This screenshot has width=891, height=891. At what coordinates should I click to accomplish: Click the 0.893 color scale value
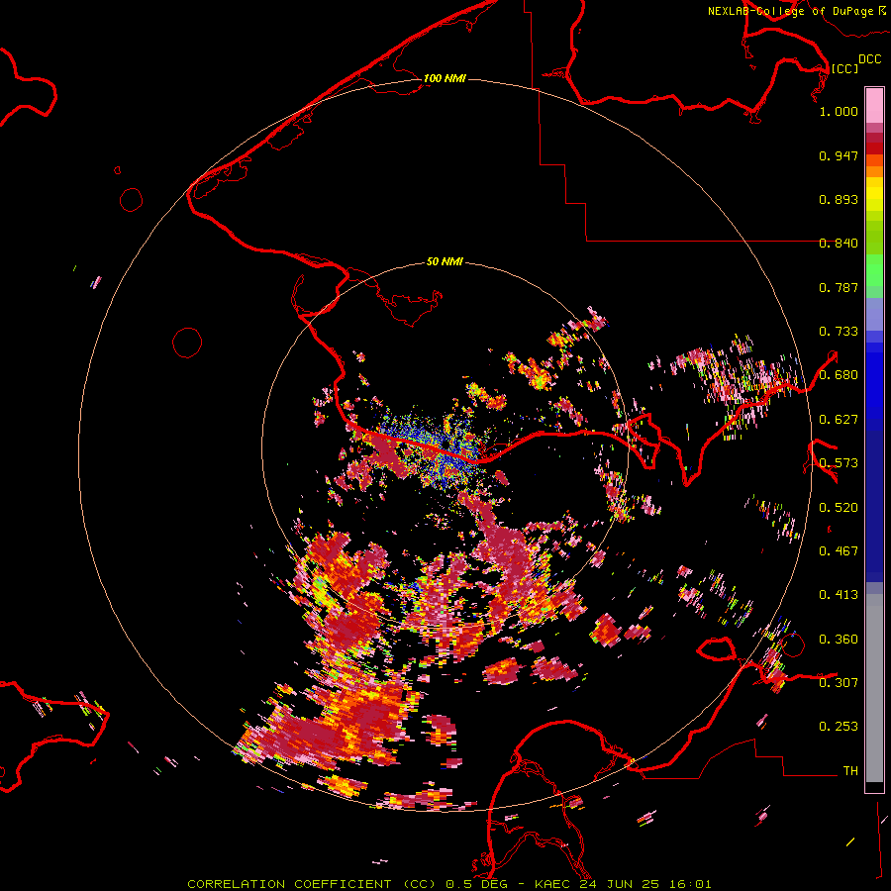coord(839,199)
